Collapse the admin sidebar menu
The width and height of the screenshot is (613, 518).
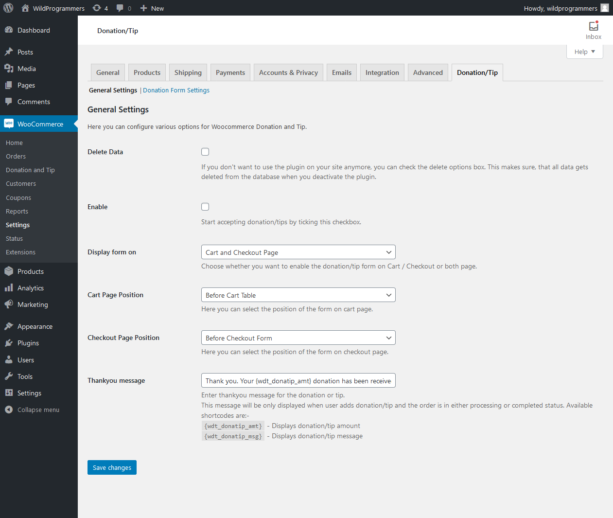(x=32, y=409)
